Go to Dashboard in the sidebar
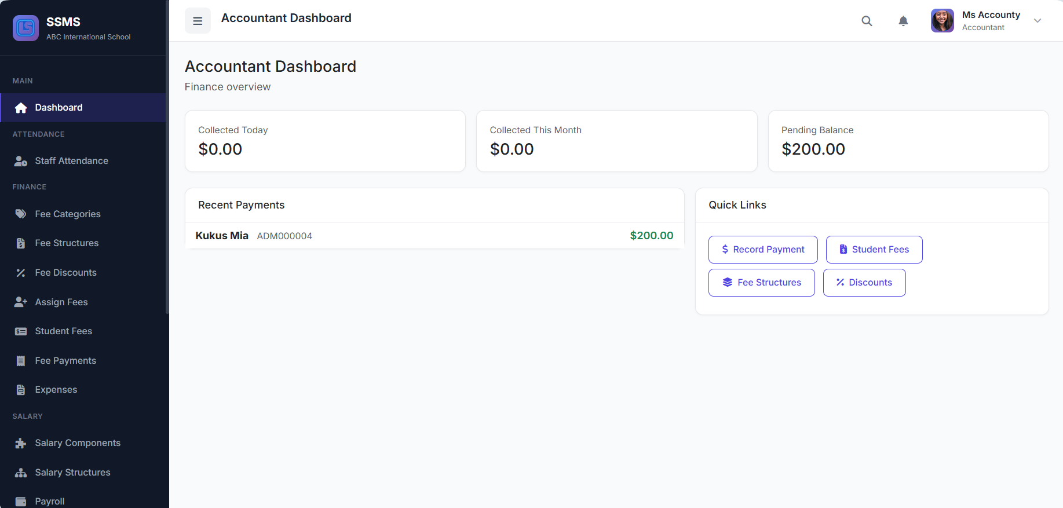This screenshot has width=1063, height=508. pos(59,108)
